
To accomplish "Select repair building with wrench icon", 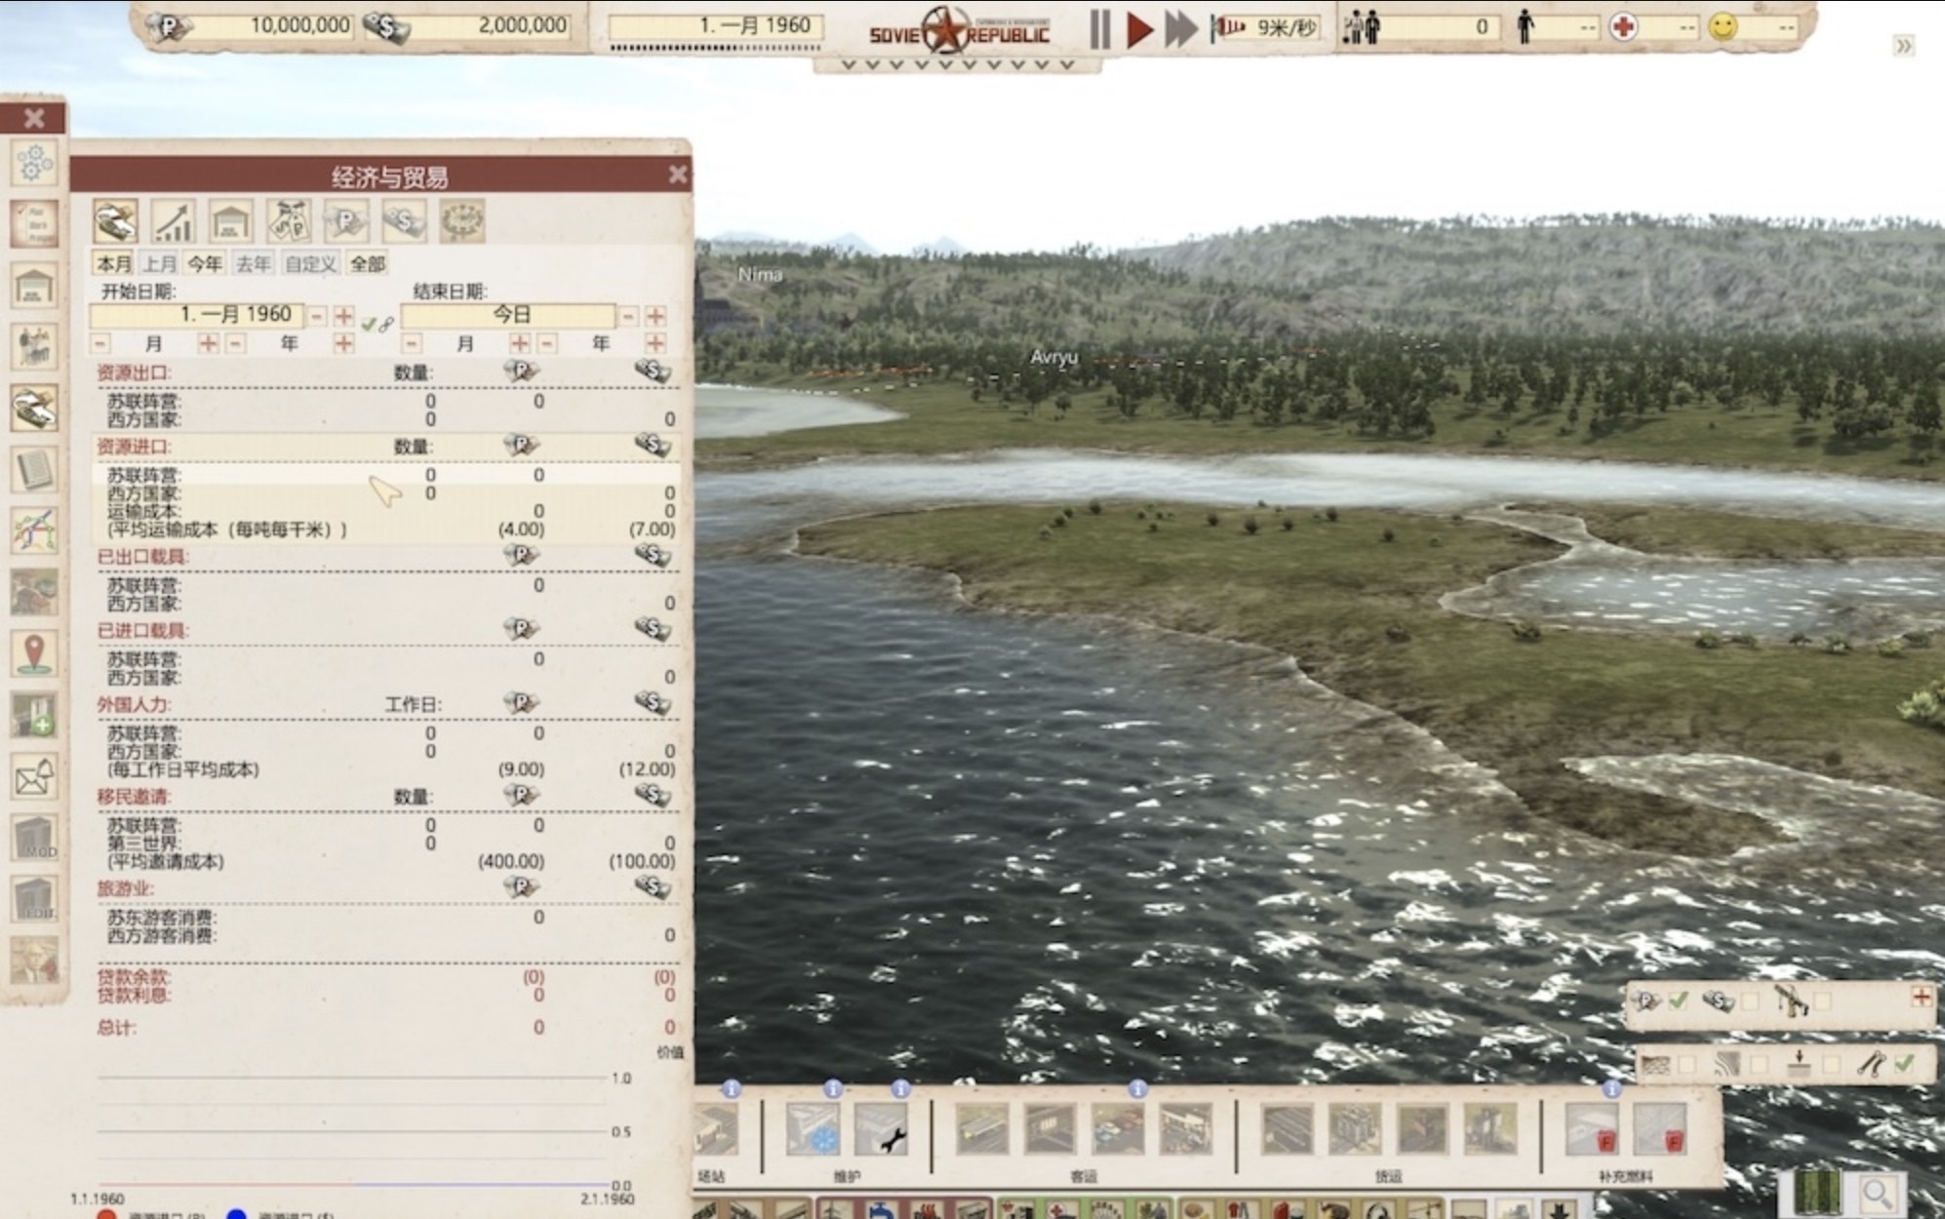I will (x=881, y=1130).
